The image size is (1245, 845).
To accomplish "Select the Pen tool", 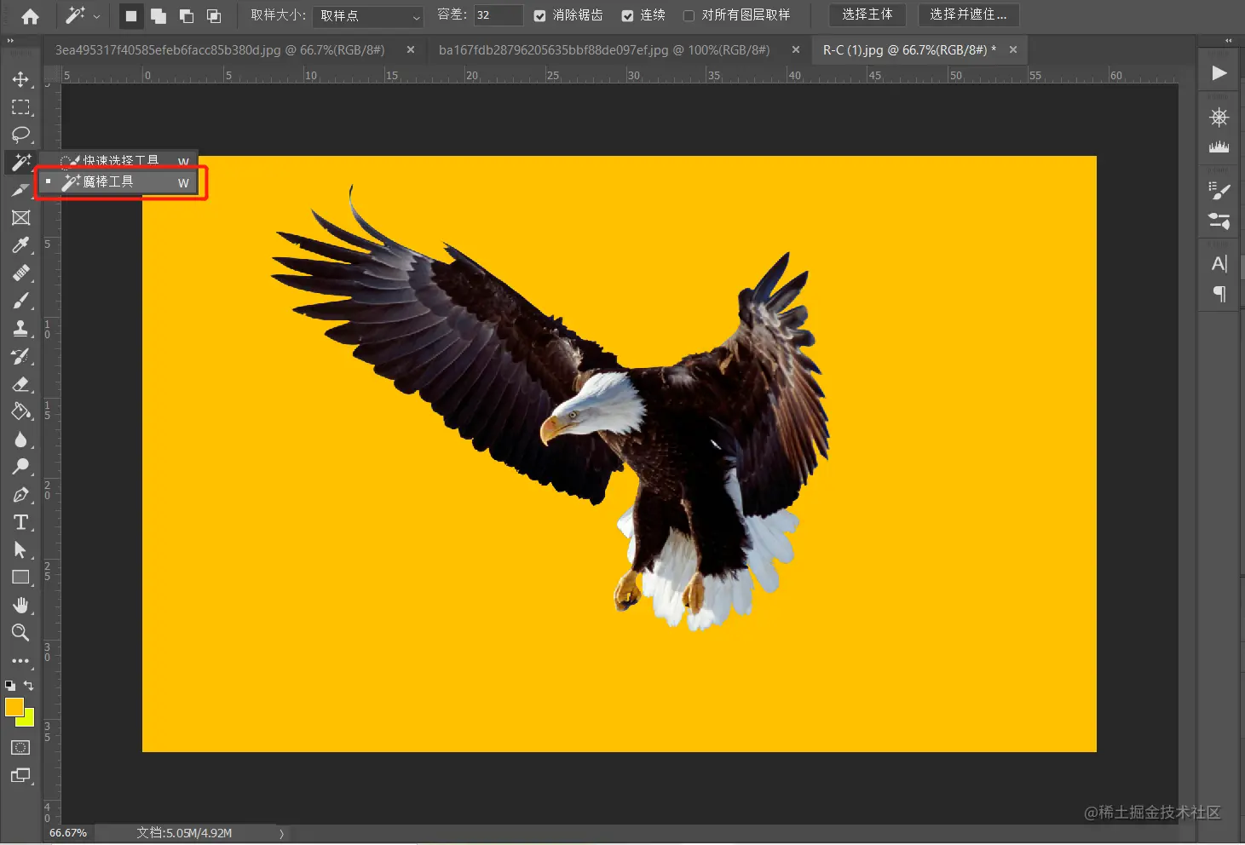I will pyautogui.click(x=20, y=495).
